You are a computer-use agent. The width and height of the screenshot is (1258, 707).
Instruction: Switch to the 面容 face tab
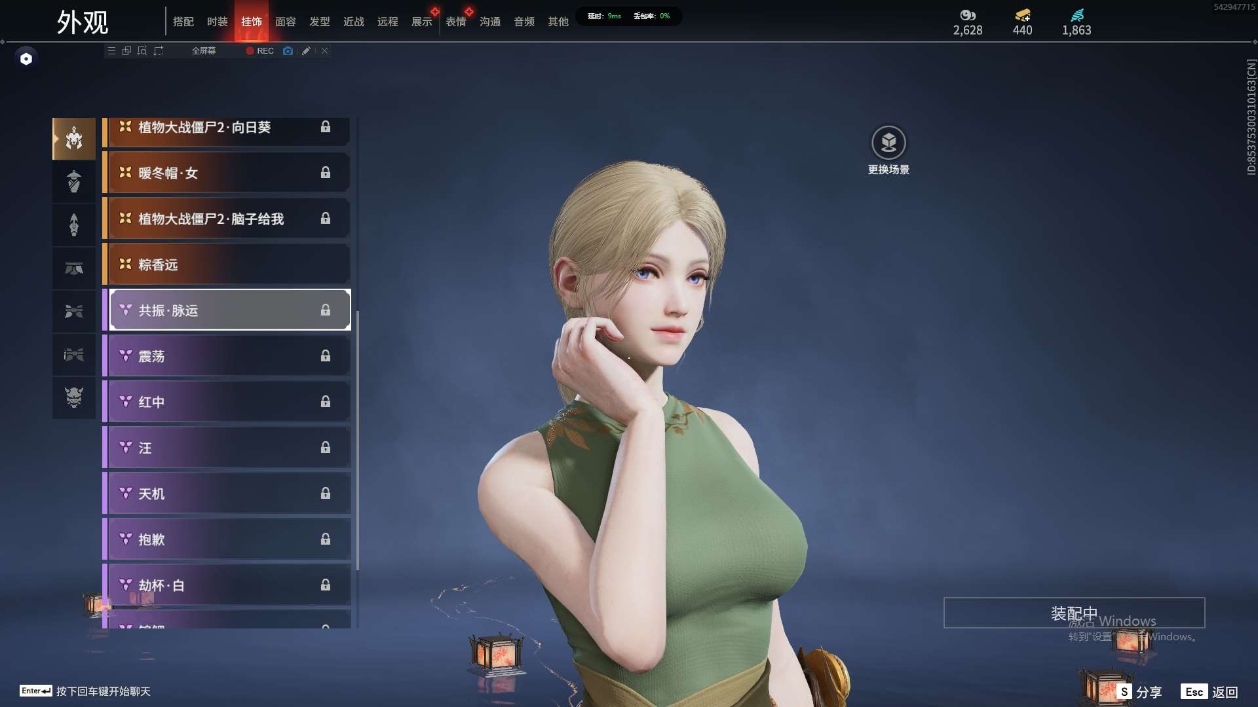pos(285,21)
